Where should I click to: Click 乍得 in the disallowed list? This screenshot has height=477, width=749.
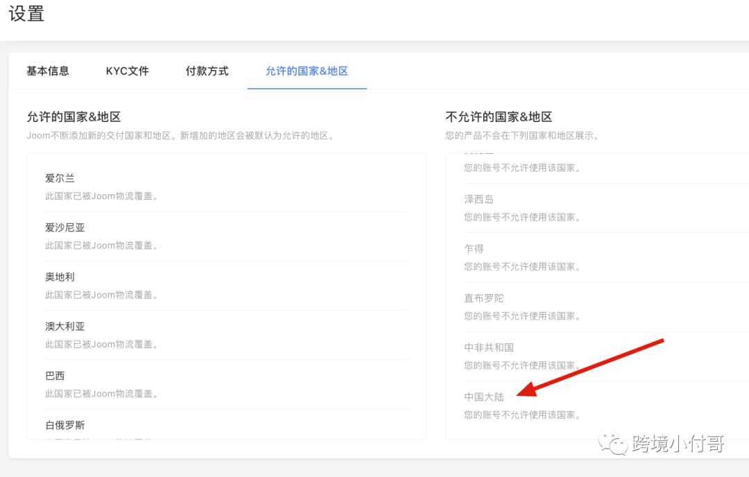pos(474,248)
